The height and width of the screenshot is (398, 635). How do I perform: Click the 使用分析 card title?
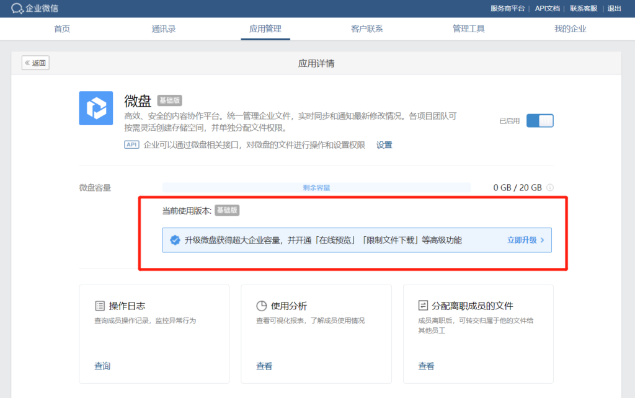tap(289, 306)
